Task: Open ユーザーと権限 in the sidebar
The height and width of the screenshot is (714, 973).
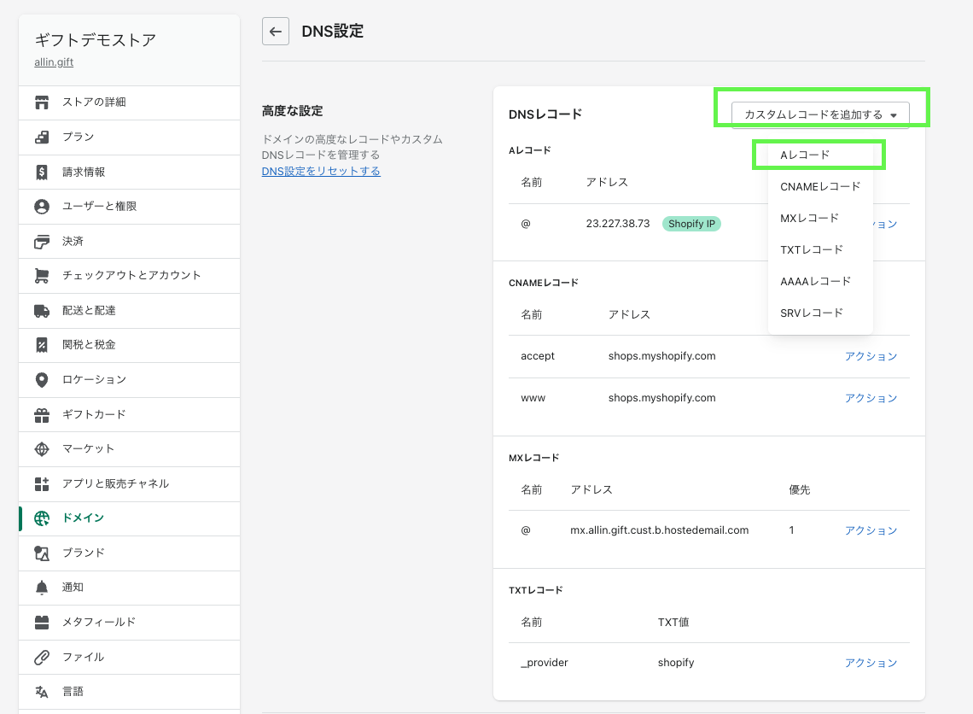Action: click(x=129, y=207)
